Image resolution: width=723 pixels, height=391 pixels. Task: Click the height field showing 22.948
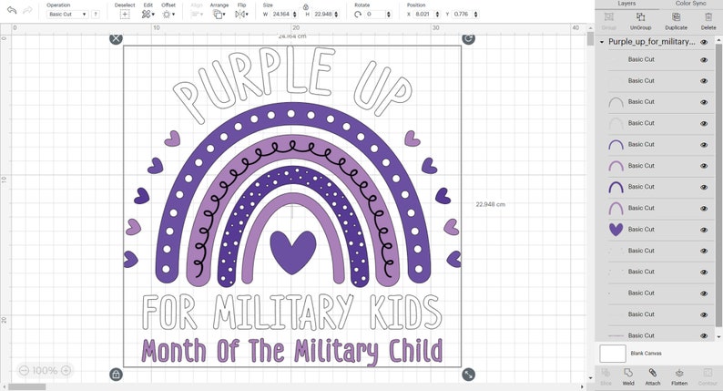[322, 15]
